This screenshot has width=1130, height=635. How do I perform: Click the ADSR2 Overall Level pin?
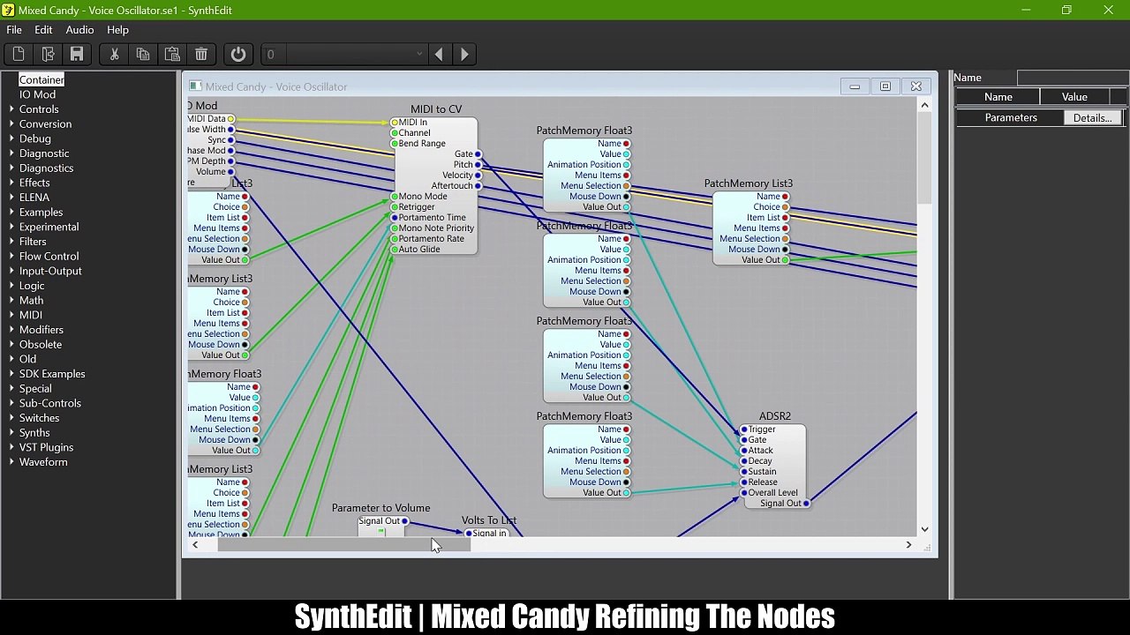click(744, 493)
